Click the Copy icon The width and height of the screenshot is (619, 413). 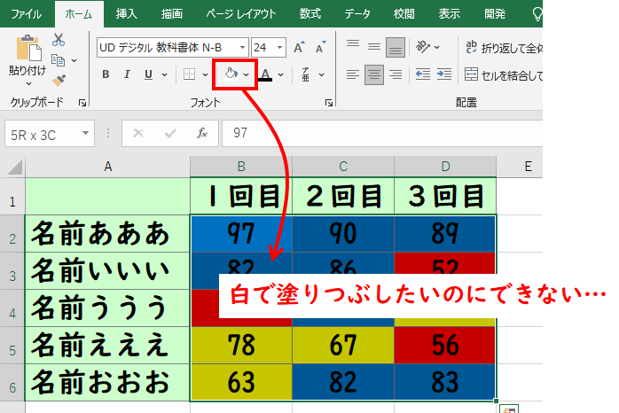coord(59,60)
